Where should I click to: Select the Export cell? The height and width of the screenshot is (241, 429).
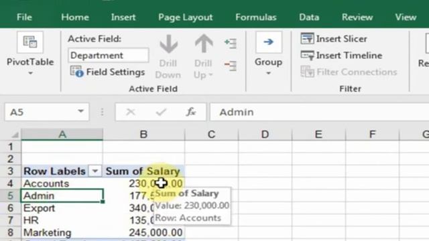click(x=62, y=208)
